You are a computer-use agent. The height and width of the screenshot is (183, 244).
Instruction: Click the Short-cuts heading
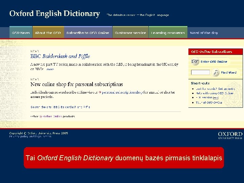click(x=200, y=83)
